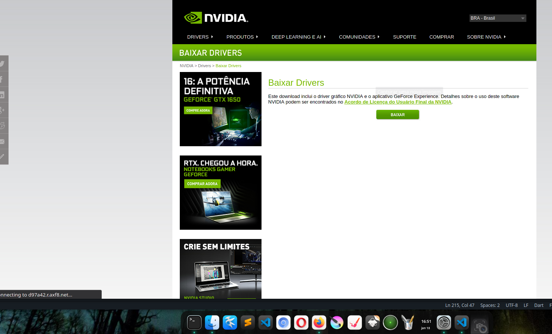Open red brush drawing app in dock
The image size is (552, 334).
pos(355,322)
